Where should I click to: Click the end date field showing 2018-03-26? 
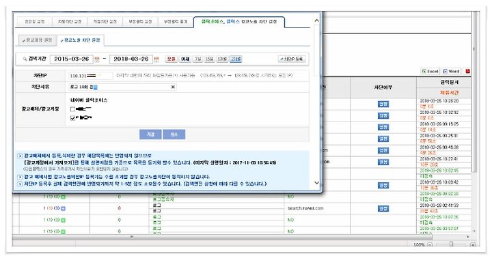(x=131, y=59)
